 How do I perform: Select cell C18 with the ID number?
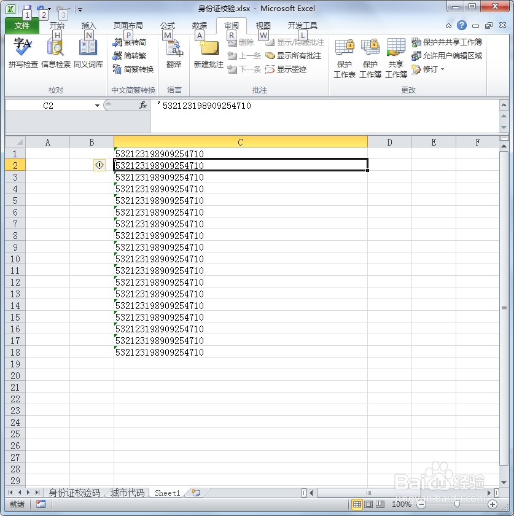click(x=241, y=352)
